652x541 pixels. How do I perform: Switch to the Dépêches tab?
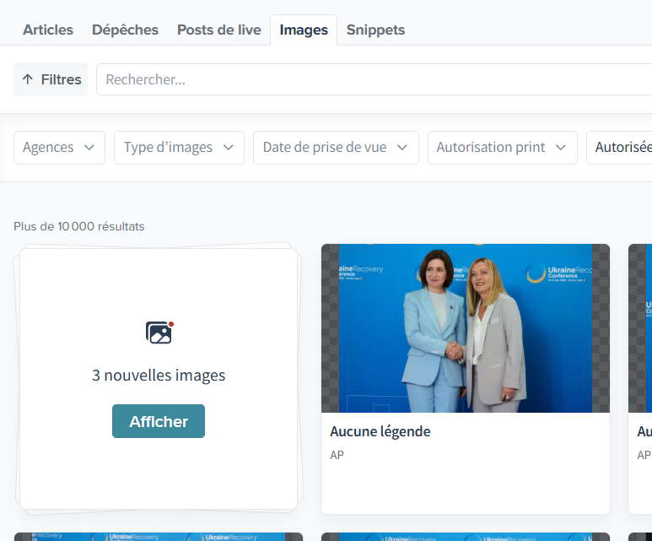[125, 30]
